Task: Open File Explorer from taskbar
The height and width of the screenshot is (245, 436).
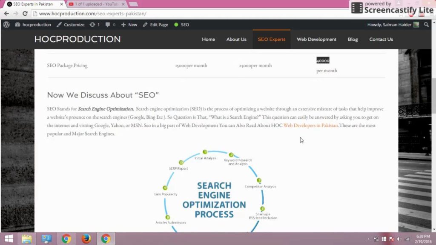Action: (27, 239)
